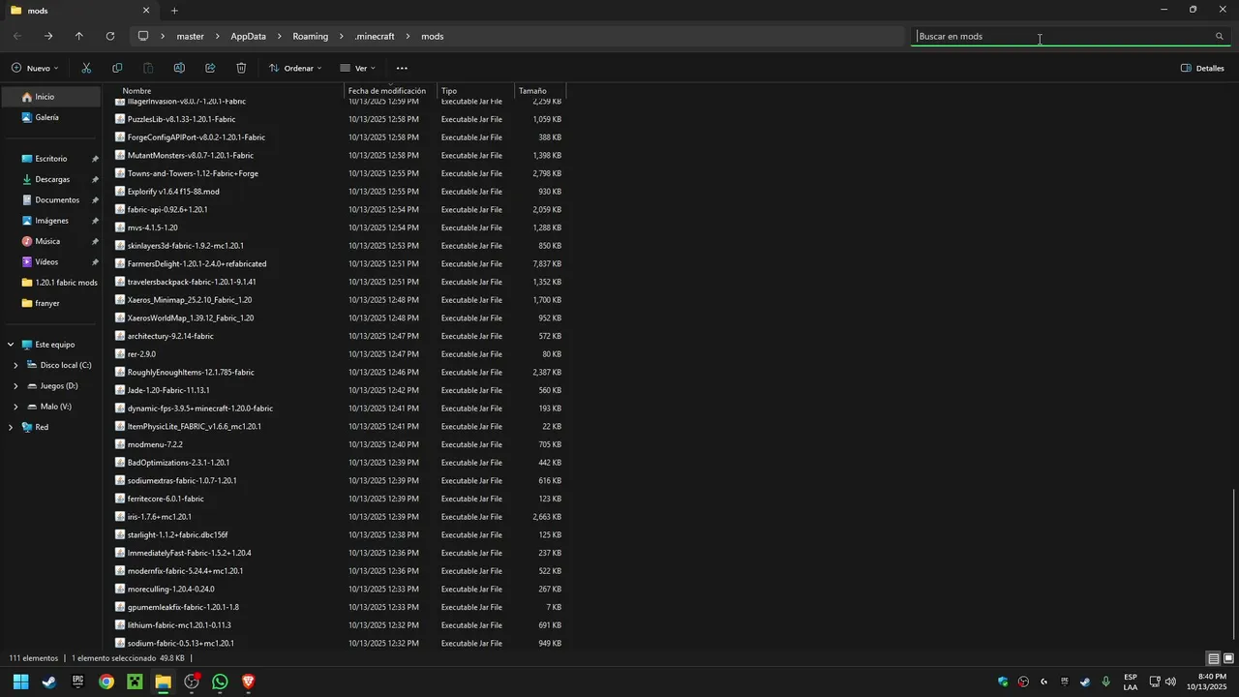Open the Ver dropdown
The image size is (1239, 697).
tap(357, 68)
